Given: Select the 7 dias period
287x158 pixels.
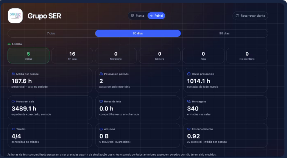Looking at the screenshot, I should pyautogui.click(x=51, y=33).
